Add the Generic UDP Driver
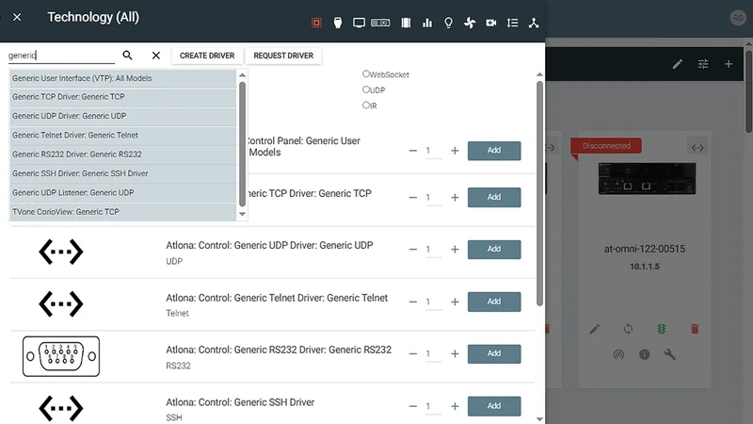This screenshot has height=424, width=753. [x=494, y=249]
